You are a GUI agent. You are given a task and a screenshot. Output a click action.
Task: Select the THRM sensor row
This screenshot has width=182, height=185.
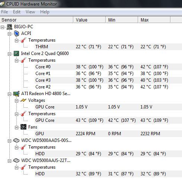[108, 47]
